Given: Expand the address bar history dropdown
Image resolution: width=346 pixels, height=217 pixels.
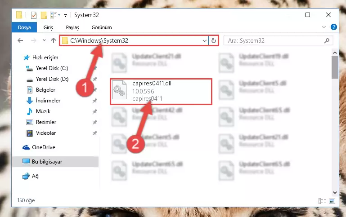Looking at the screenshot, I should pos(205,40).
